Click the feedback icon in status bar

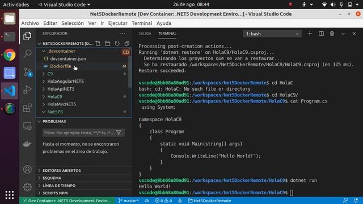tap(345, 201)
